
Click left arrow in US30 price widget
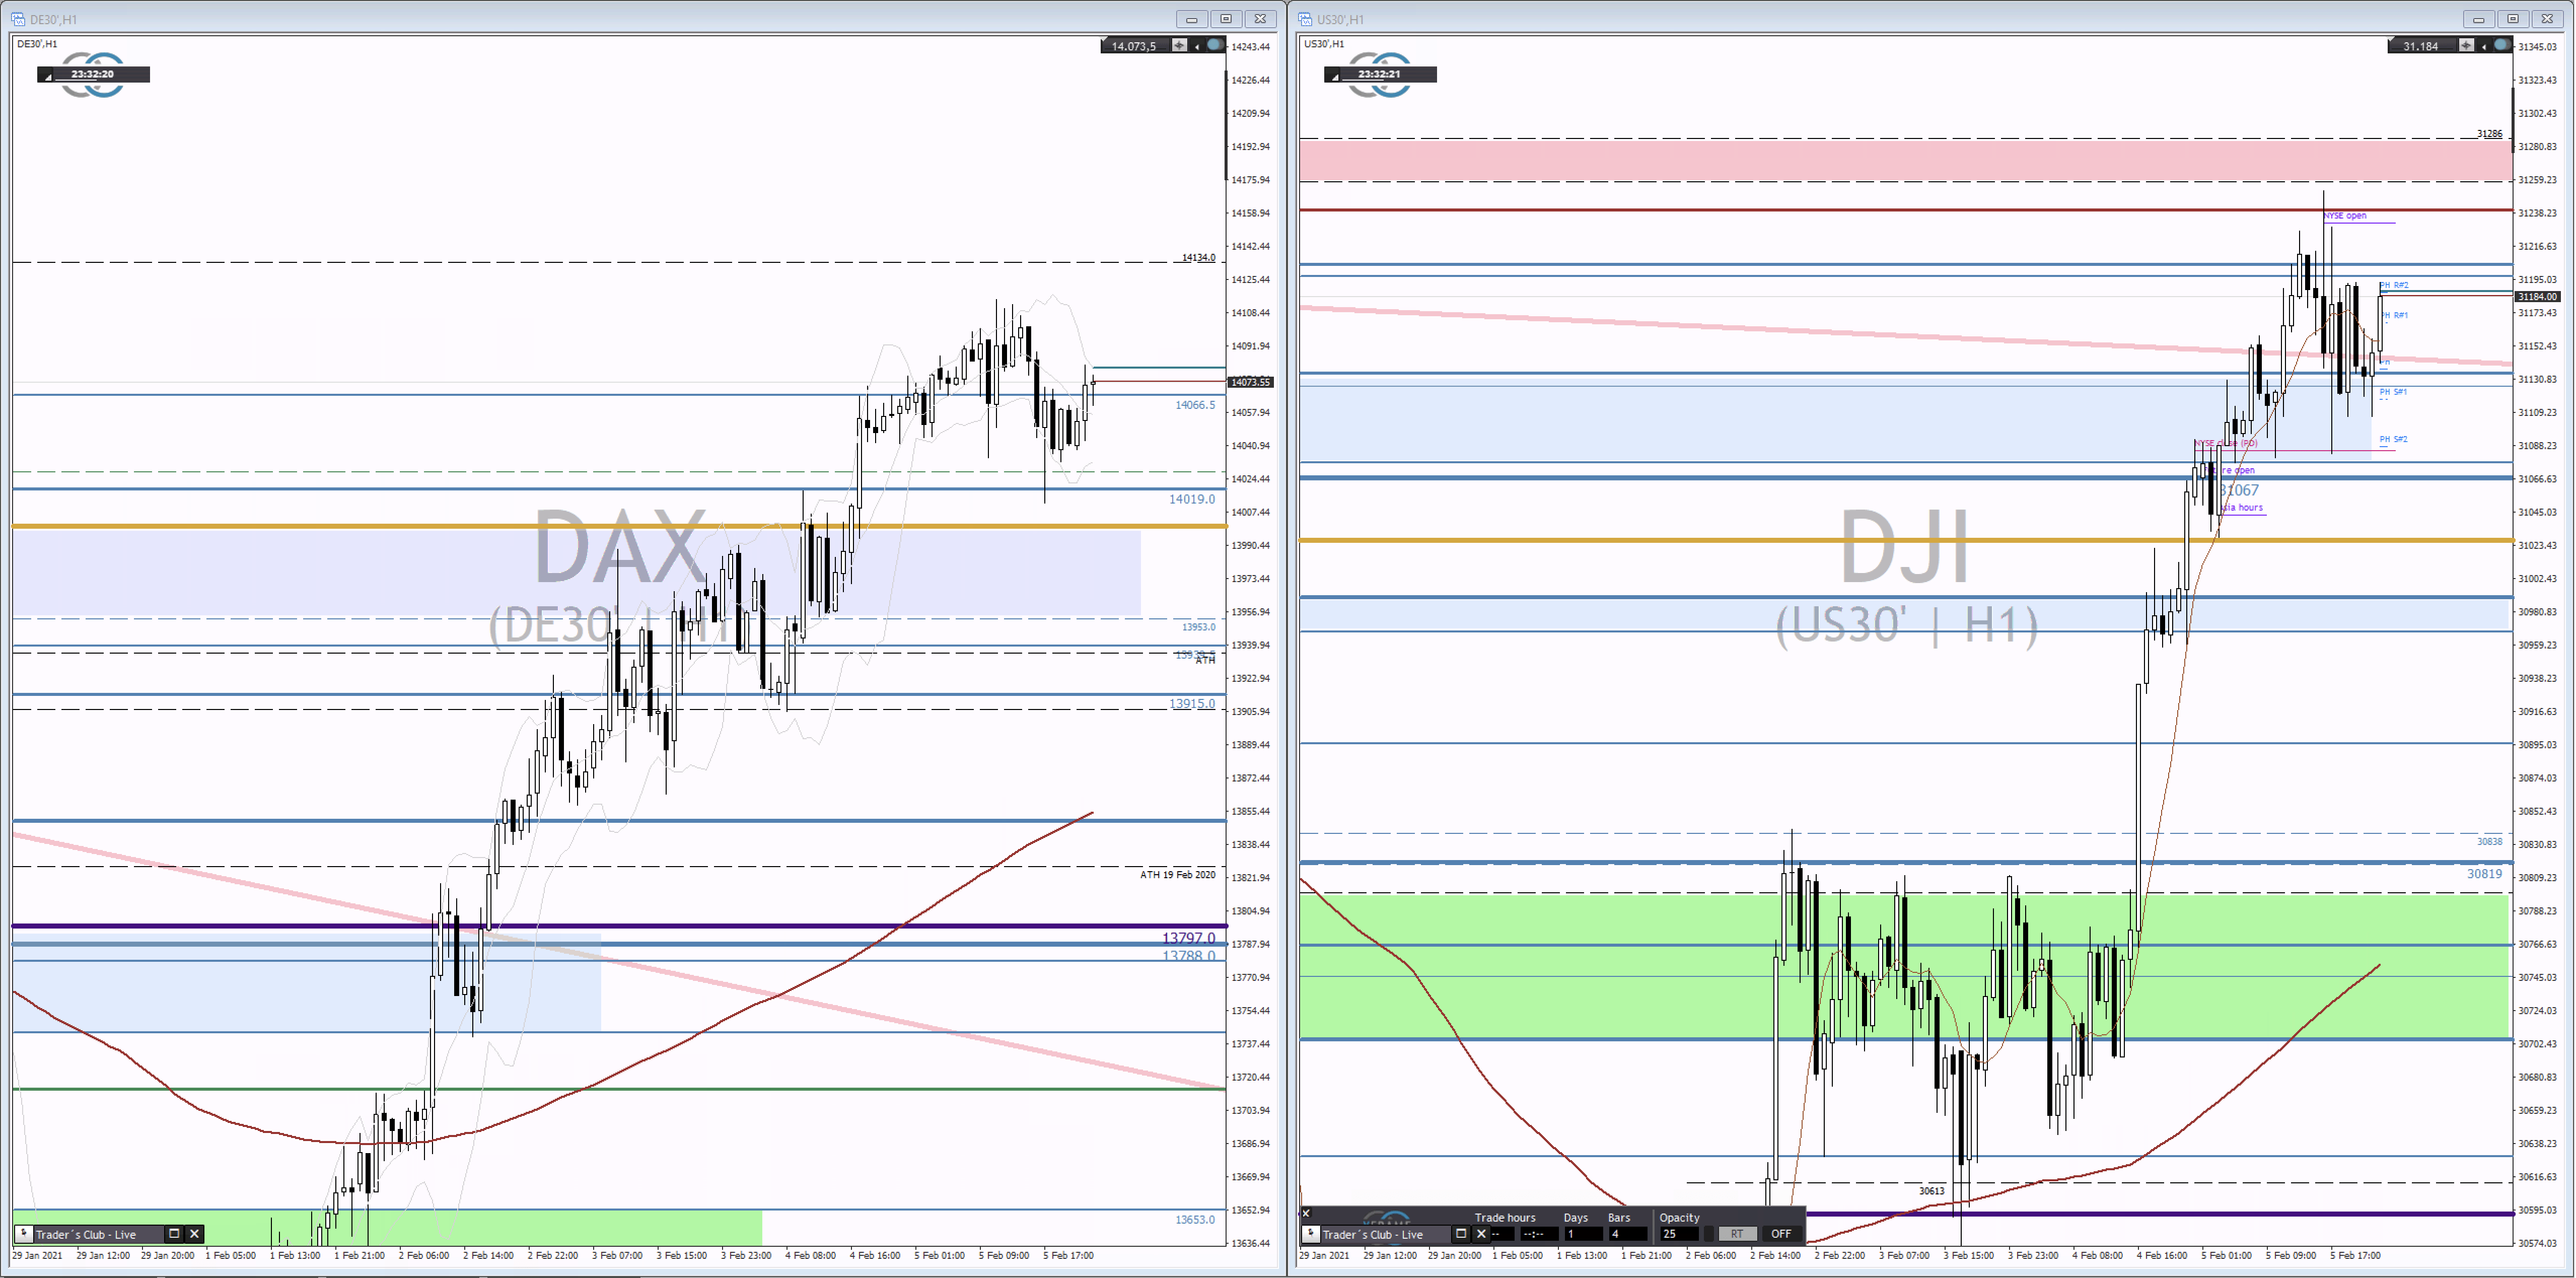click(2484, 47)
